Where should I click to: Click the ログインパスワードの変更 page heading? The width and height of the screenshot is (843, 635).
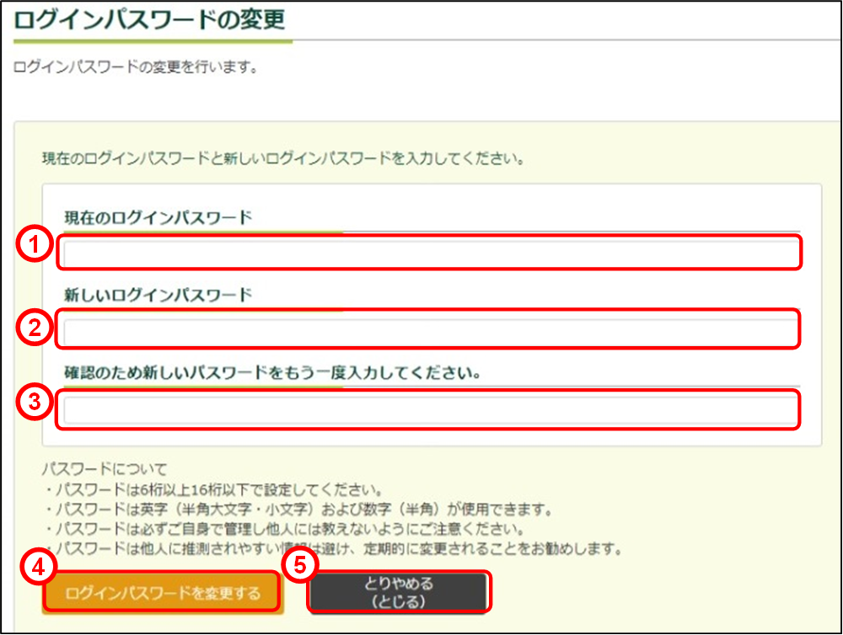(x=150, y=18)
